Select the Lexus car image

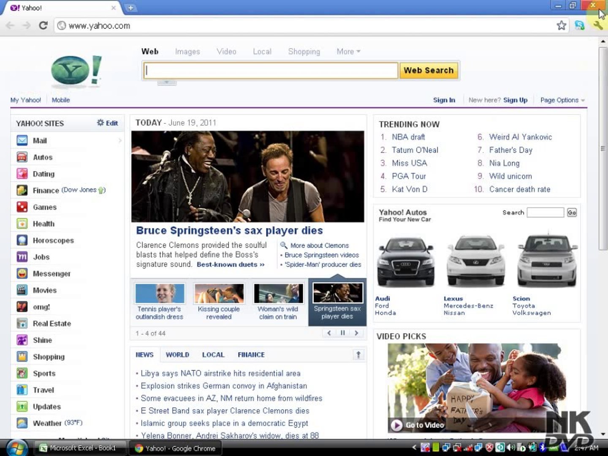(x=476, y=261)
